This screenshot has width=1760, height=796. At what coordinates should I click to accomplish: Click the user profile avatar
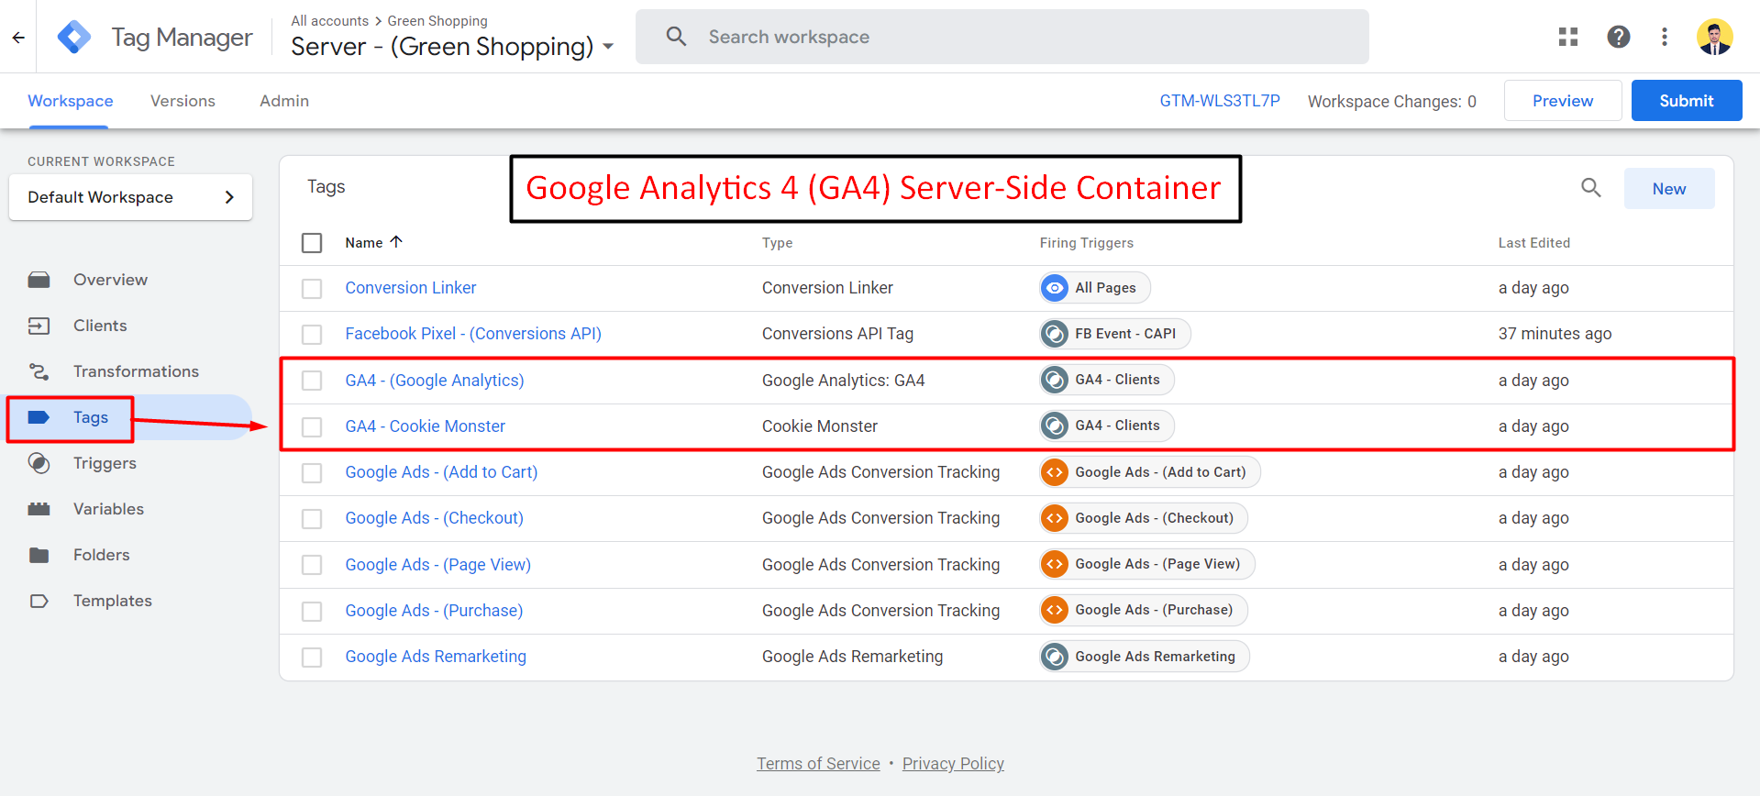click(x=1713, y=37)
